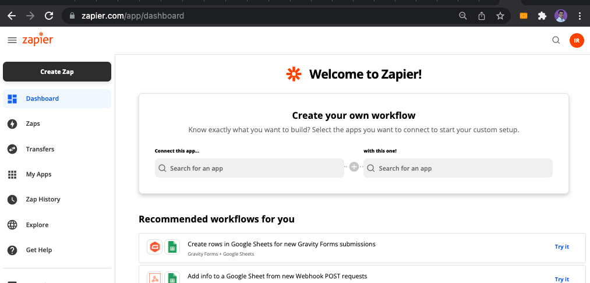Click the search magnifier icon in Zapier header
This screenshot has width=590, height=283.
click(x=556, y=40)
